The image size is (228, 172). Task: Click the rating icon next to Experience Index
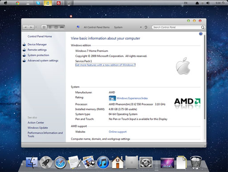[112, 98]
